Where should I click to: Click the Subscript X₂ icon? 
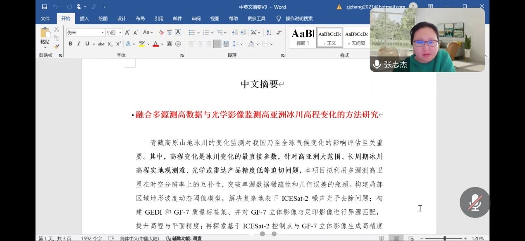coord(110,44)
